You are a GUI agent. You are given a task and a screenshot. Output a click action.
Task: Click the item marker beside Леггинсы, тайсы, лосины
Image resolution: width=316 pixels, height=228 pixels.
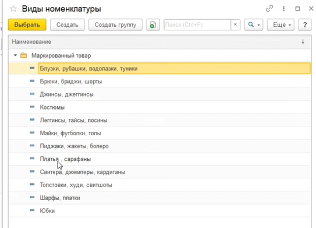click(32, 120)
